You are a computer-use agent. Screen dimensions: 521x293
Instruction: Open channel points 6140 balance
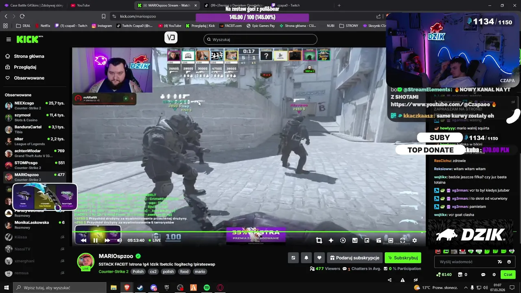[x=444, y=275]
